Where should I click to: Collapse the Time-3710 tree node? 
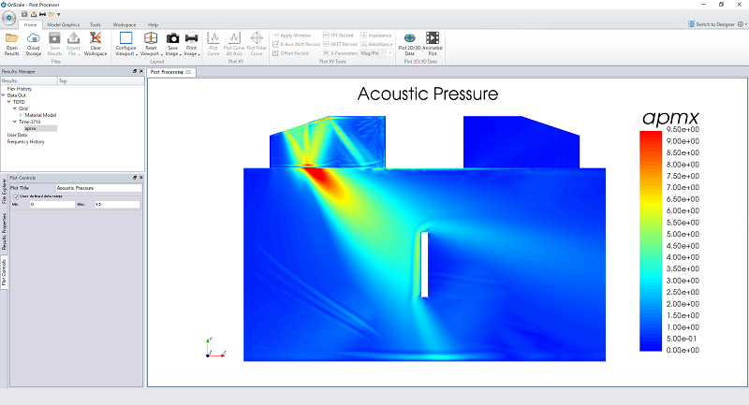point(14,122)
